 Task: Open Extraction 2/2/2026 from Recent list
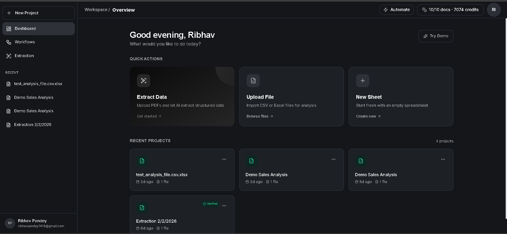pyautogui.click(x=33, y=125)
